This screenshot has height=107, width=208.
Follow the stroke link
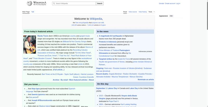[80, 64]
